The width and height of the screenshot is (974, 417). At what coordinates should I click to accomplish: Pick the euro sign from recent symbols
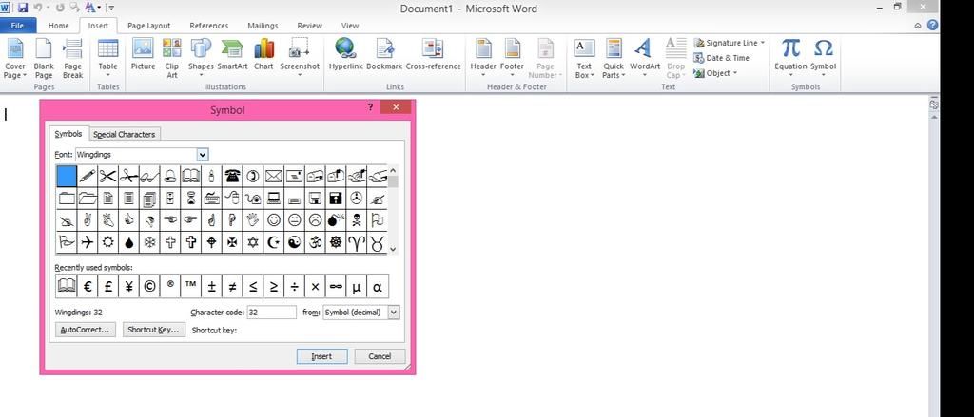(88, 286)
